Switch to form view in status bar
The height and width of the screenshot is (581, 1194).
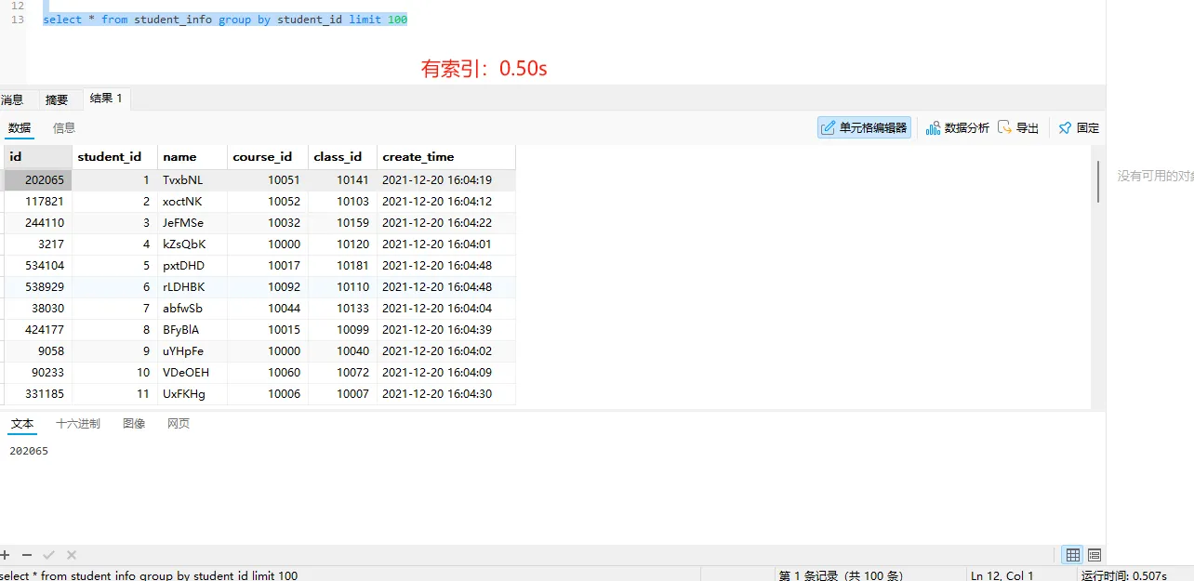[1094, 555]
